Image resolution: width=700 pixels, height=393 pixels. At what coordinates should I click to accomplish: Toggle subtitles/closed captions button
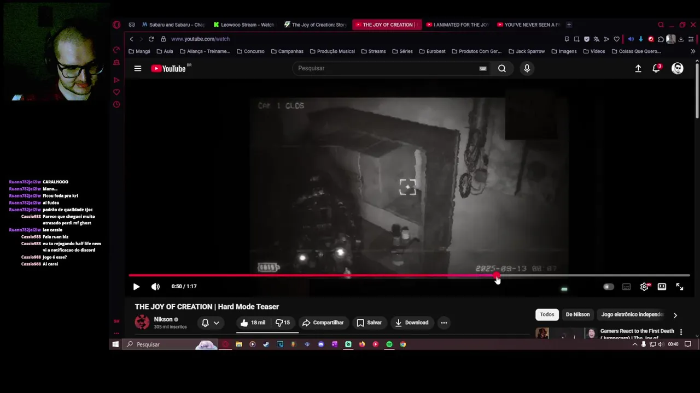[x=626, y=287]
